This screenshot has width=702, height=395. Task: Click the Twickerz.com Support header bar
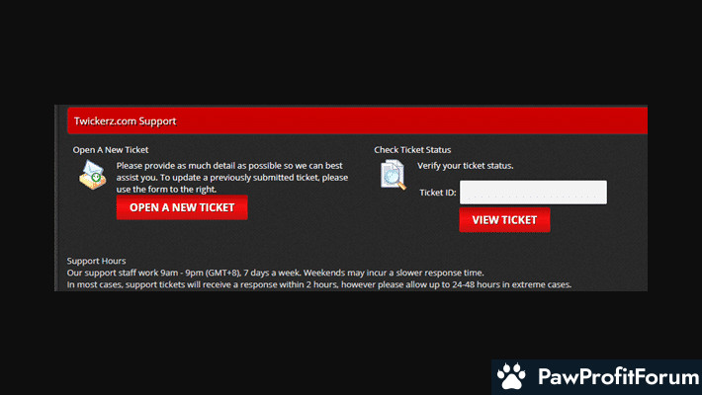(357, 121)
